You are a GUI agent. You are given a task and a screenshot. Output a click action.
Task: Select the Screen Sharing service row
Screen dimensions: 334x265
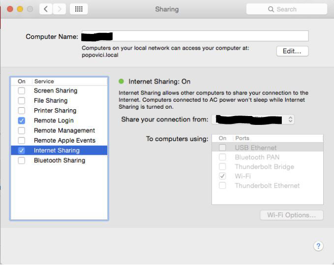(59, 90)
